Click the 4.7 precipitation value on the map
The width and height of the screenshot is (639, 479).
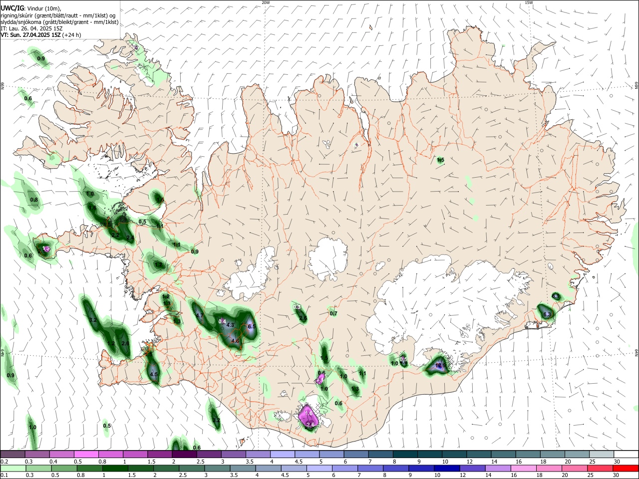point(199,316)
